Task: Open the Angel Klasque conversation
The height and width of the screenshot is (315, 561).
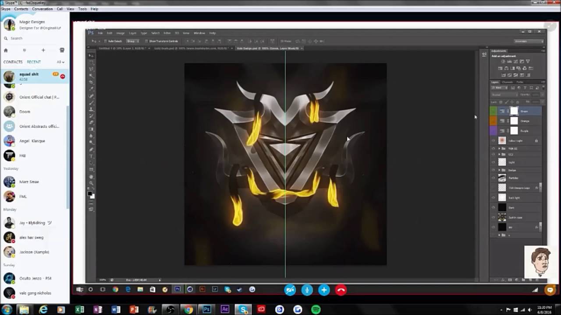Action: coord(35,141)
